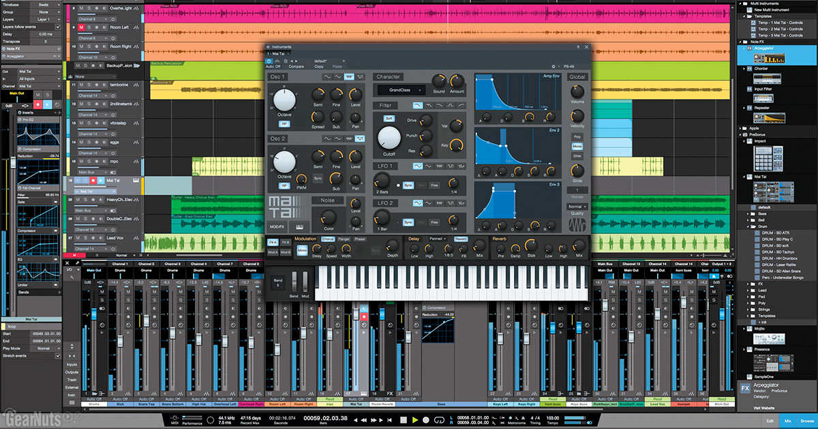Open the GrandClass character dropdown
This screenshot has height=429, width=818.
pos(402,89)
